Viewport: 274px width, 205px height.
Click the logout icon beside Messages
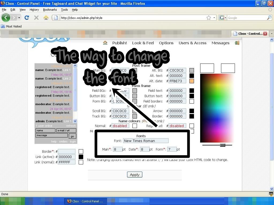click(x=237, y=43)
